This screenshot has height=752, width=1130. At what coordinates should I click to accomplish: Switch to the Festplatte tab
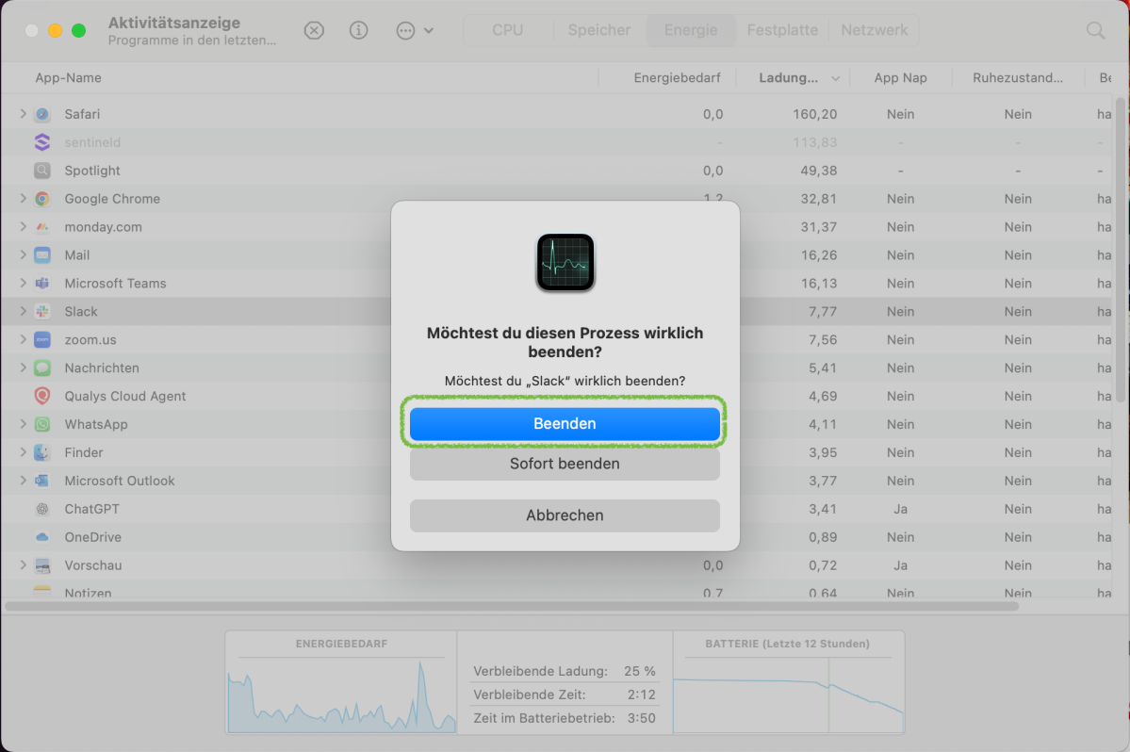pos(782,30)
